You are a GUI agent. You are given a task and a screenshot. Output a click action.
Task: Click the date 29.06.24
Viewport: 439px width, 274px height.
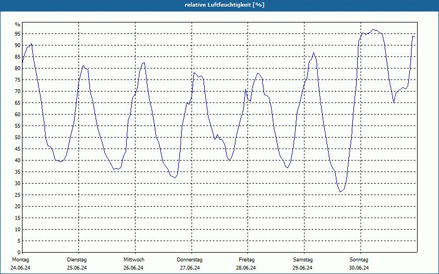pyautogui.click(x=302, y=268)
